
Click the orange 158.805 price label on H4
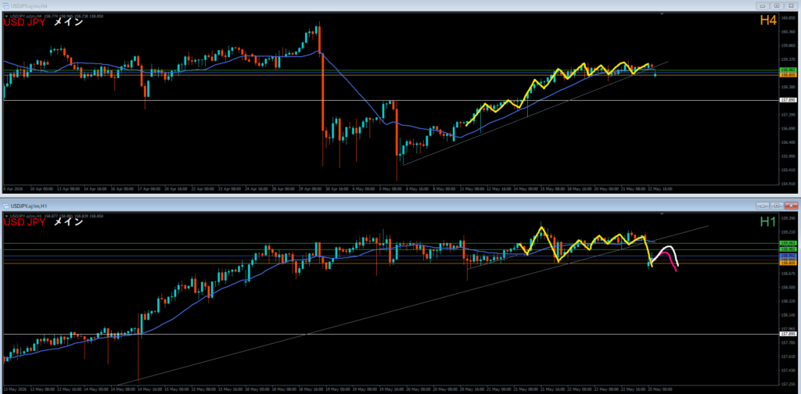point(788,75)
